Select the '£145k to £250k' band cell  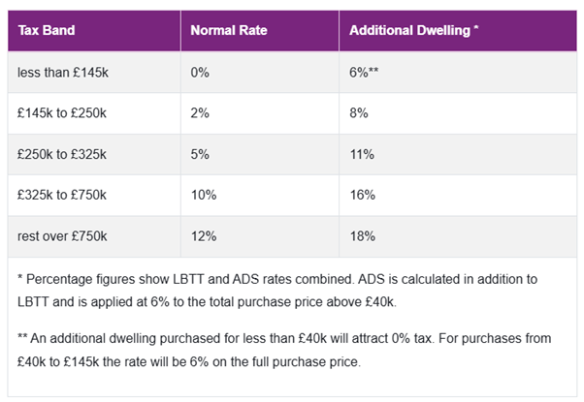pos(62,113)
